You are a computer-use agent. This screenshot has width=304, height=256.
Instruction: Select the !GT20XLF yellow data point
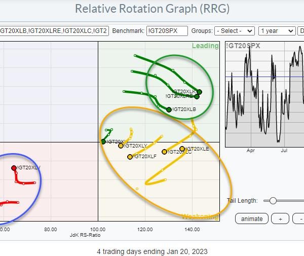point(130,157)
